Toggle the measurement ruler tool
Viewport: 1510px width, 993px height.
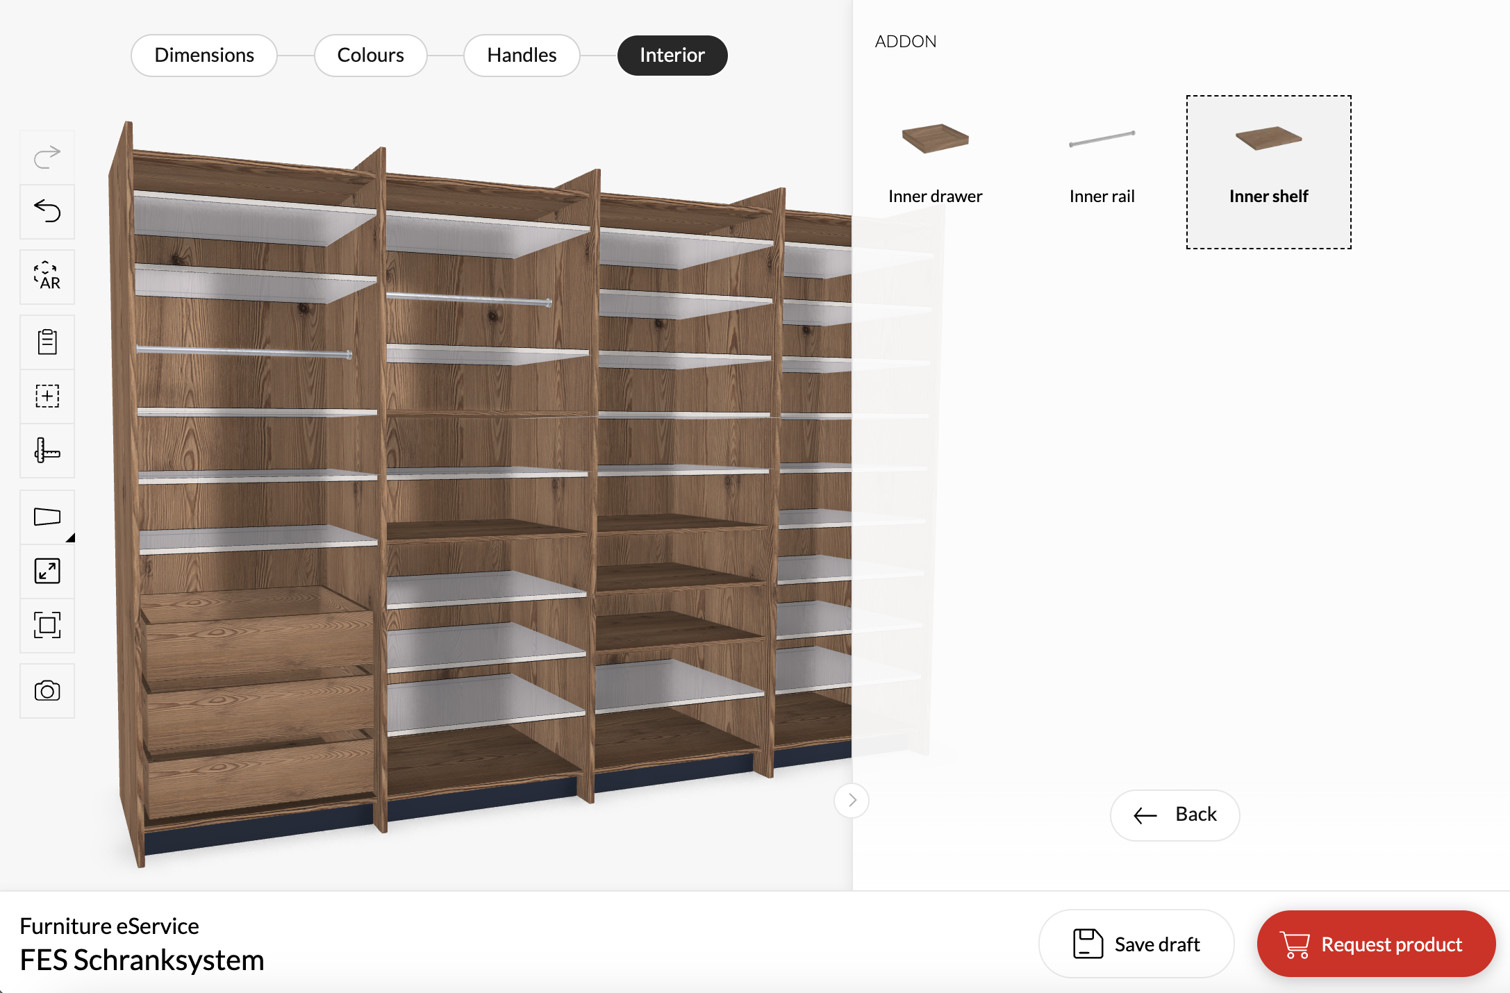[x=47, y=451]
